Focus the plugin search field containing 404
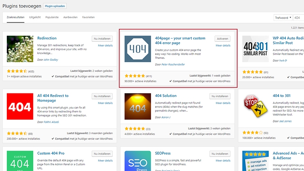This screenshot has width=304, height=171. tap(299, 17)
